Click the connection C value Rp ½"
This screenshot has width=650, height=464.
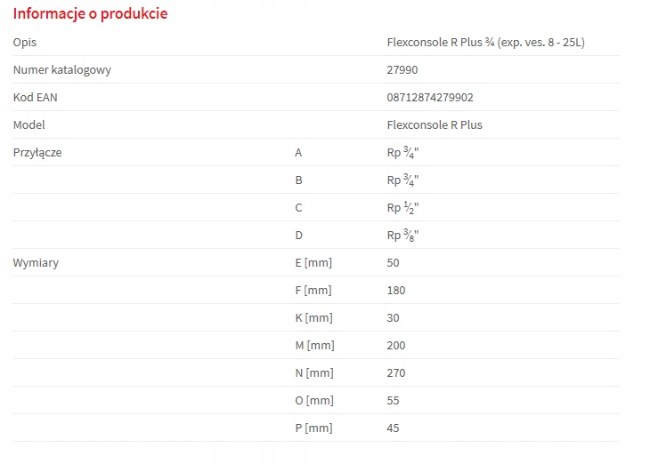pos(402,208)
